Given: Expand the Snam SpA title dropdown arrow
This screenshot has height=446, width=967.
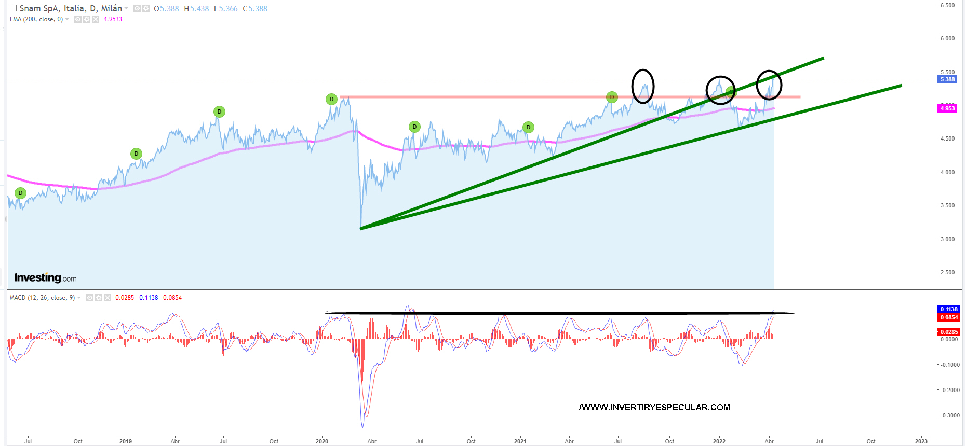Looking at the screenshot, I should click(126, 9).
